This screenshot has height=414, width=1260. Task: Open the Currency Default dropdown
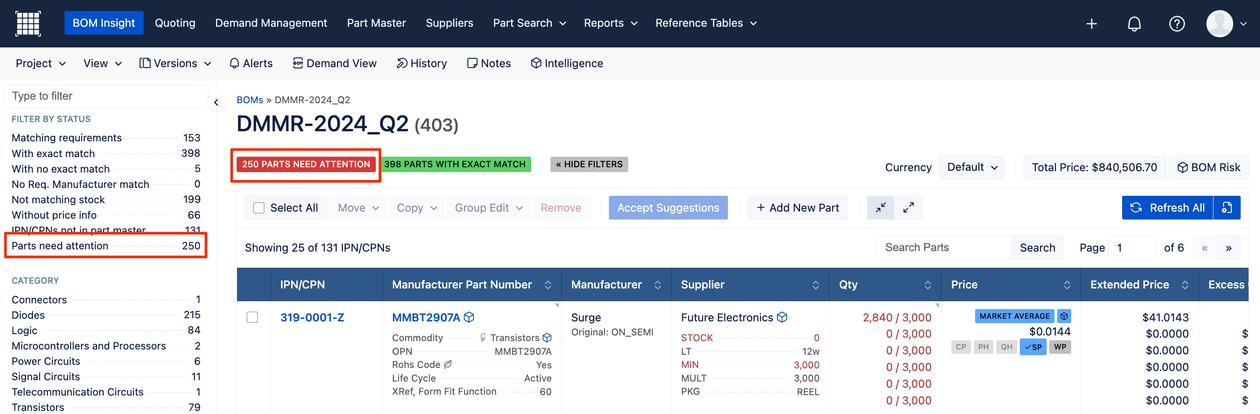click(x=972, y=167)
